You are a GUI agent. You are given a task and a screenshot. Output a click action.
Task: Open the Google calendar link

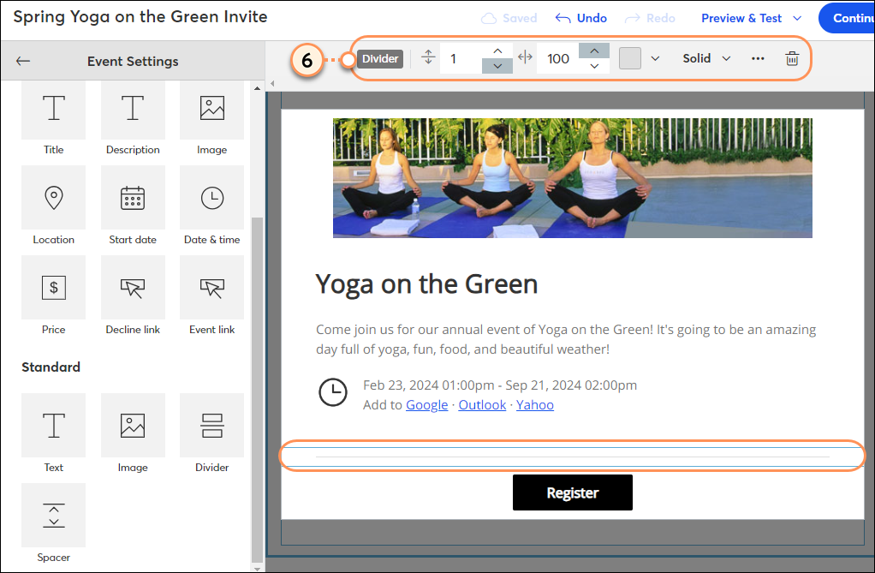click(x=427, y=405)
